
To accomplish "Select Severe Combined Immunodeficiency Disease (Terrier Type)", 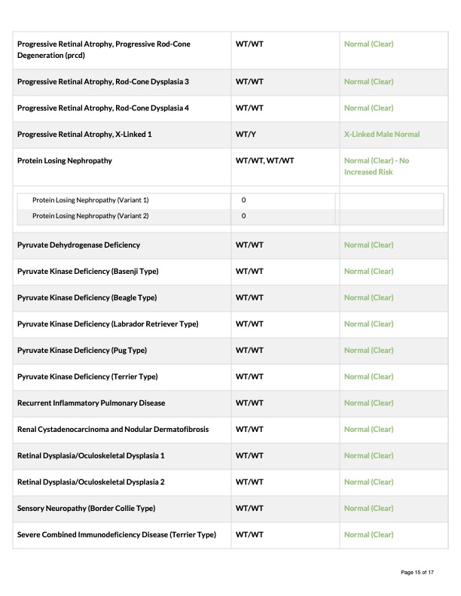I will tap(117, 535).
